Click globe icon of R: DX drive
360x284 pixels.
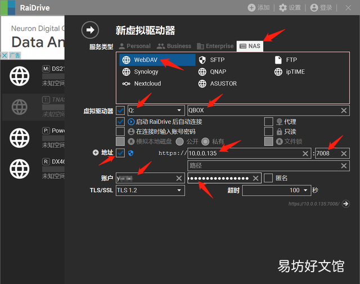[x=20, y=169]
